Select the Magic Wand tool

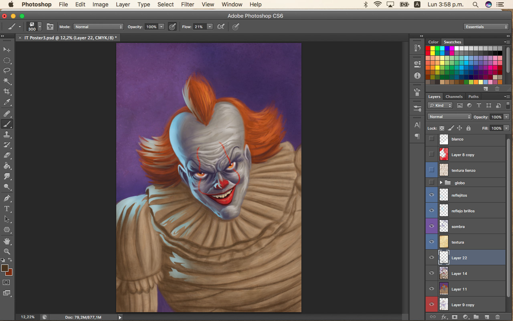pyautogui.click(x=7, y=81)
